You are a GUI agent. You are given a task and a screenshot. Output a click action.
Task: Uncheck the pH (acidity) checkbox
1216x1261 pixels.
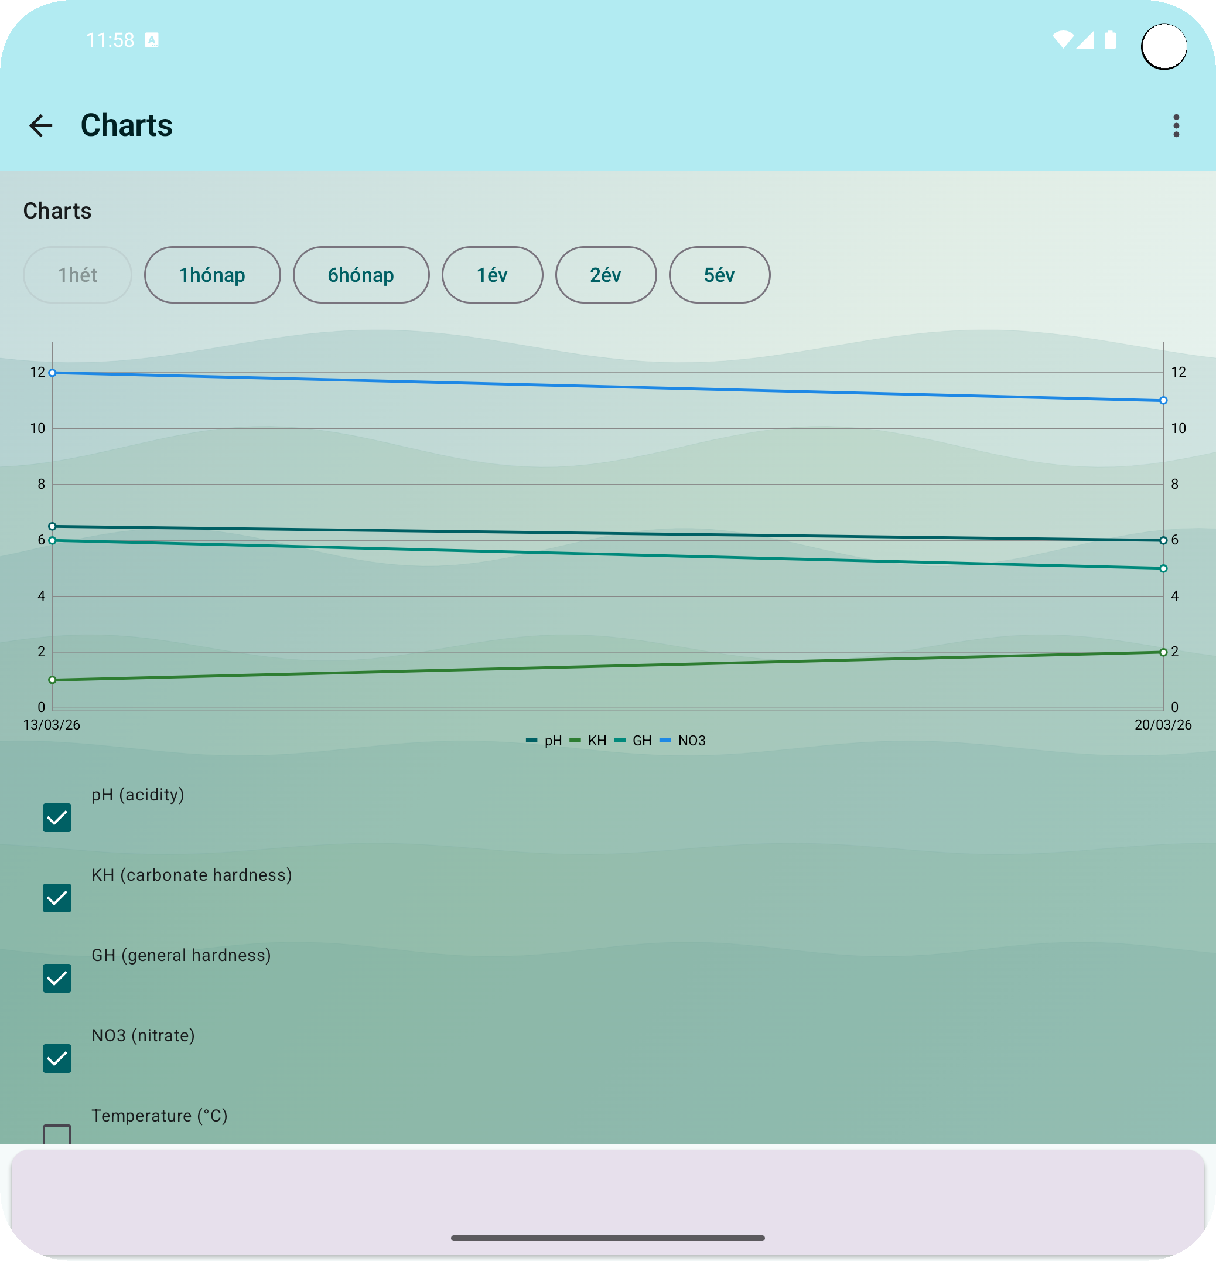click(57, 818)
